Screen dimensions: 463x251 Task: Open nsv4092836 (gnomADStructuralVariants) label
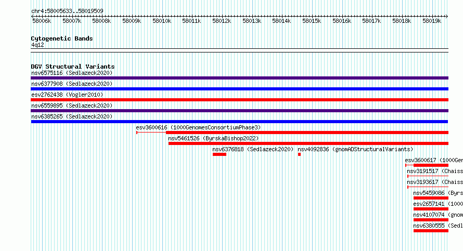[355, 149]
